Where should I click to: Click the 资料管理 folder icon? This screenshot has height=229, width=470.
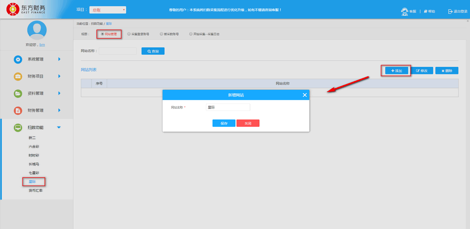point(18,93)
